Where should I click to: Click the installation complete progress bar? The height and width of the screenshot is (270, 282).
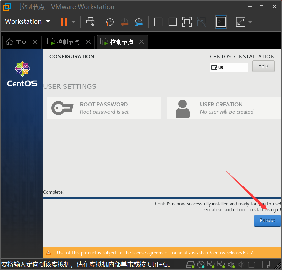pyautogui.click(x=162, y=198)
